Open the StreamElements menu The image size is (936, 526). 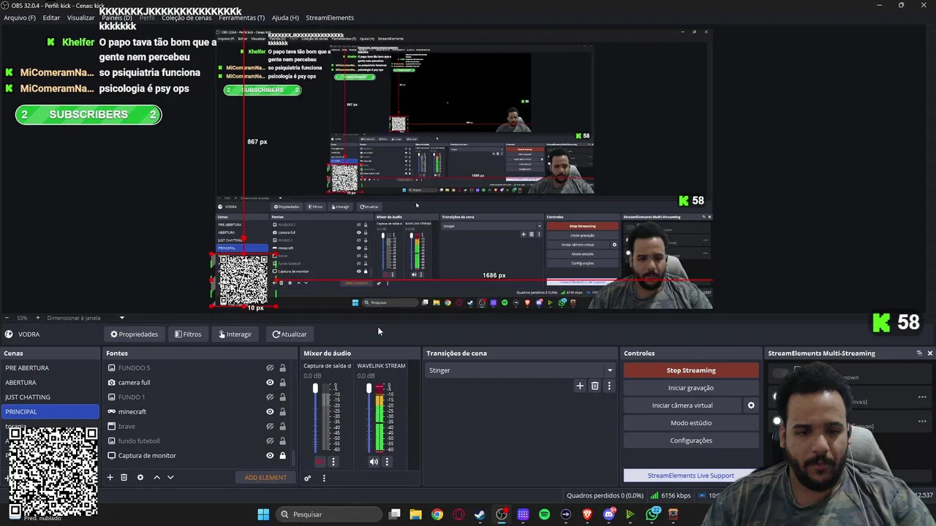pos(330,18)
